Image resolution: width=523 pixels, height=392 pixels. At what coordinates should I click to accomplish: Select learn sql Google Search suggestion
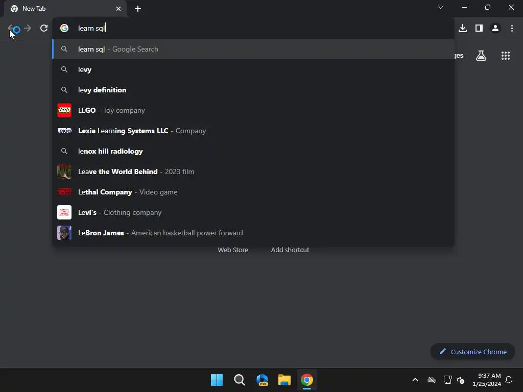tap(253, 49)
